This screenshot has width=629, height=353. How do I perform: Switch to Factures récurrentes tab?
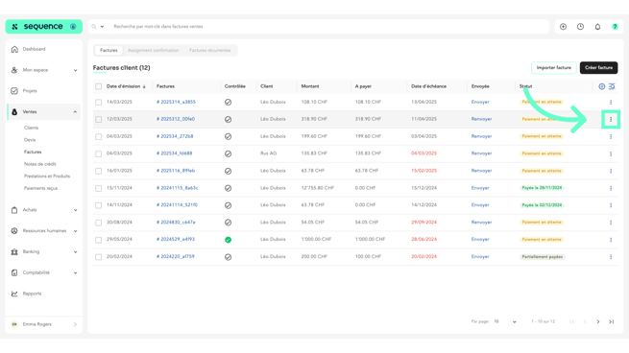pos(209,51)
